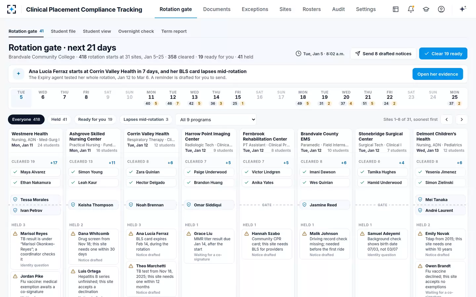Switch to the Student file tab
This screenshot has width=476, height=297.
pyautogui.click(x=63, y=31)
